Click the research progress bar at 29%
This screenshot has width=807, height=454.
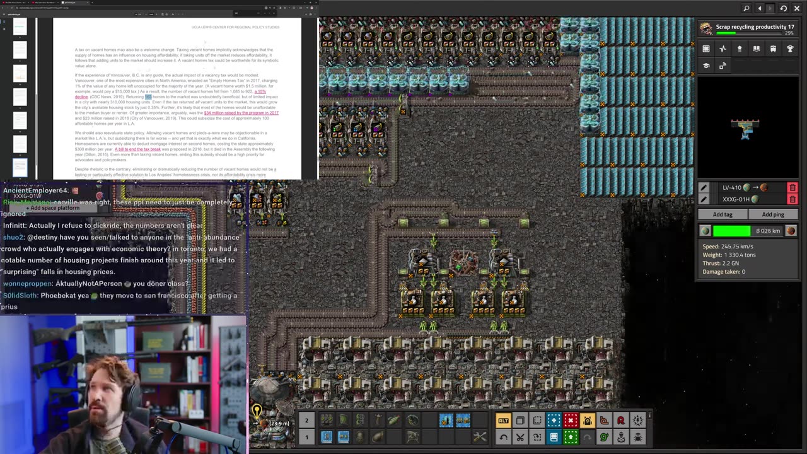click(x=750, y=33)
